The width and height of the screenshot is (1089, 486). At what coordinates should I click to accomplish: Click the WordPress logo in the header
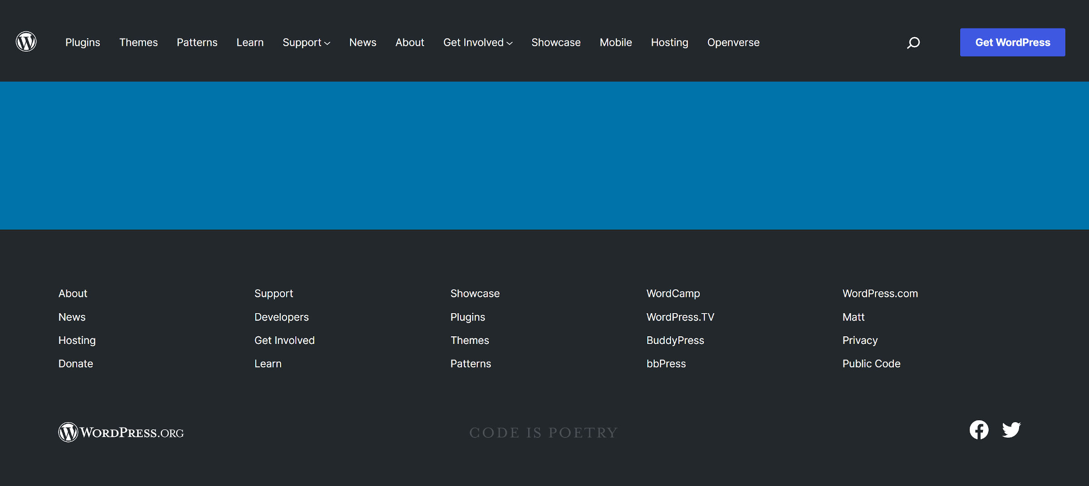pyautogui.click(x=26, y=41)
